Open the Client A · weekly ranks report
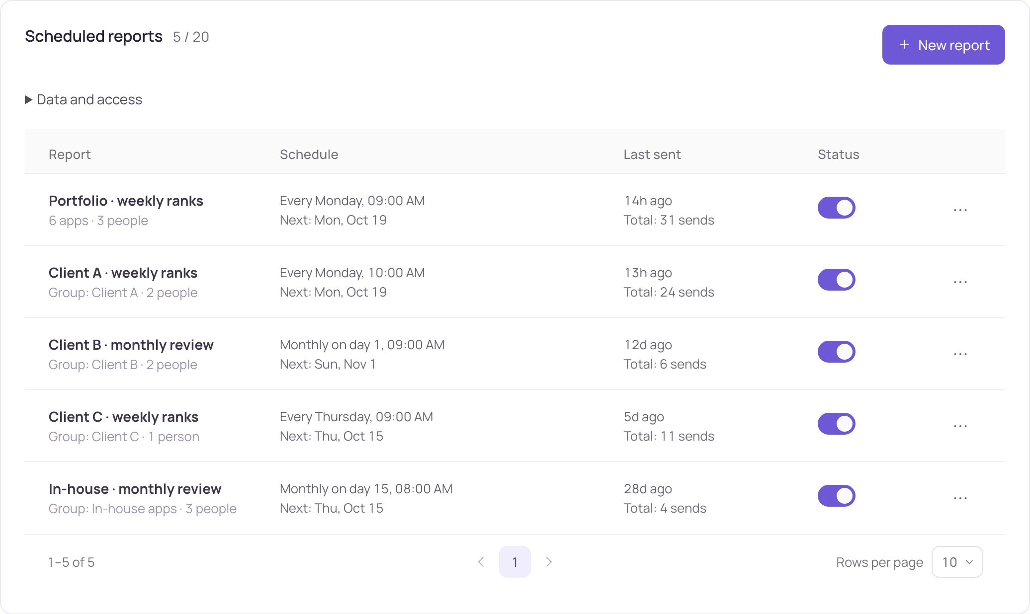1030x614 pixels. pos(123,273)
